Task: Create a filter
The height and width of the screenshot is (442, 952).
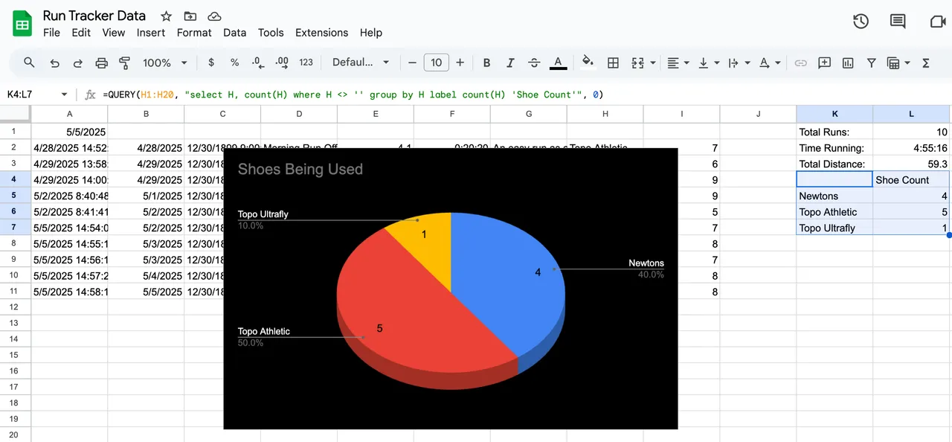Action: tap(871, 63)
